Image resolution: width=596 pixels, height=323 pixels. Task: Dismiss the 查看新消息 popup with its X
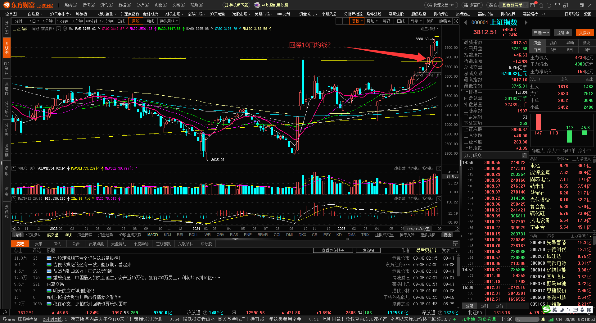[x=526, y=5]
